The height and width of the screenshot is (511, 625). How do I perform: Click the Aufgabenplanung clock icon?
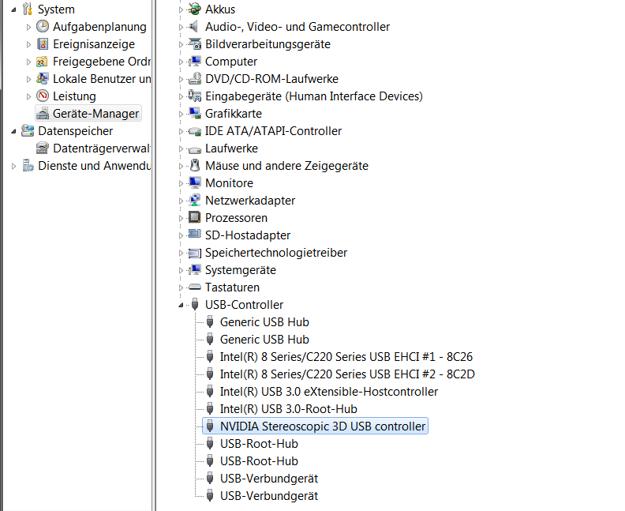tap(43, 26)
